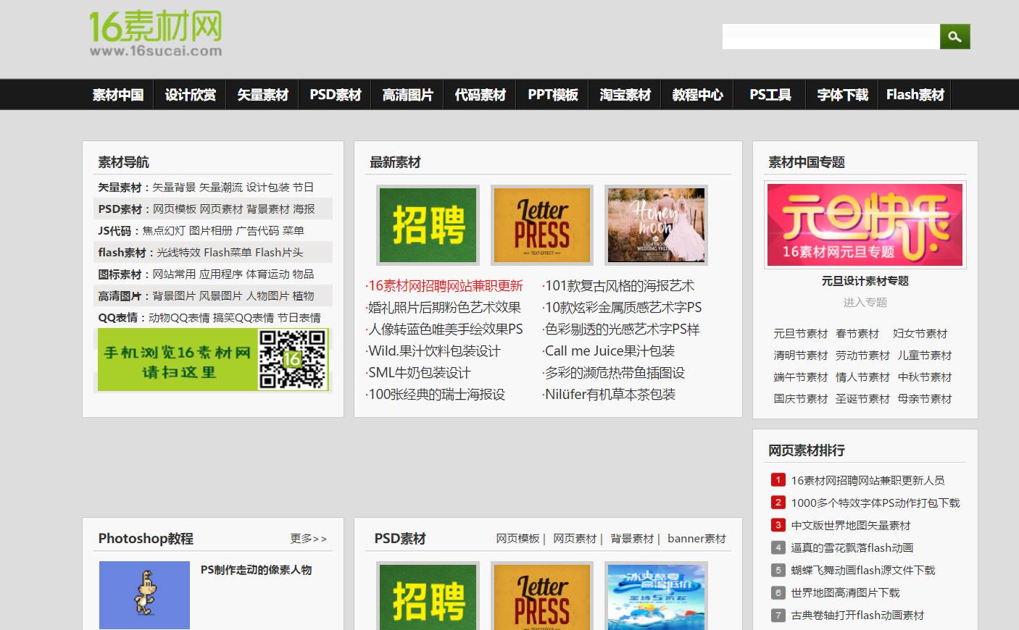Screen dimensions: 1019x630
Task: Click the gray "4" ranking badge
Action: pyautogui.click(x=778, y=547)
